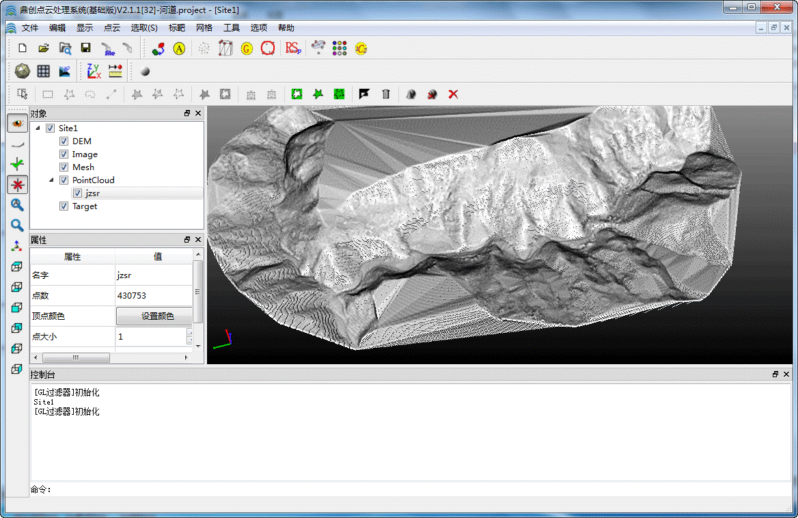This screenshot has height=518, width=798.
Task: Collapse the Site1 tree node
Action: [x=38, y=128]
